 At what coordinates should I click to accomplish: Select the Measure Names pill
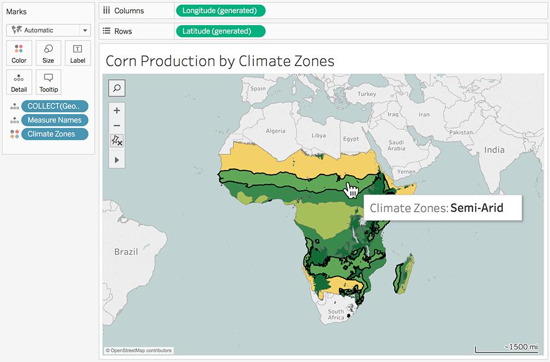[x=55, y=120]
